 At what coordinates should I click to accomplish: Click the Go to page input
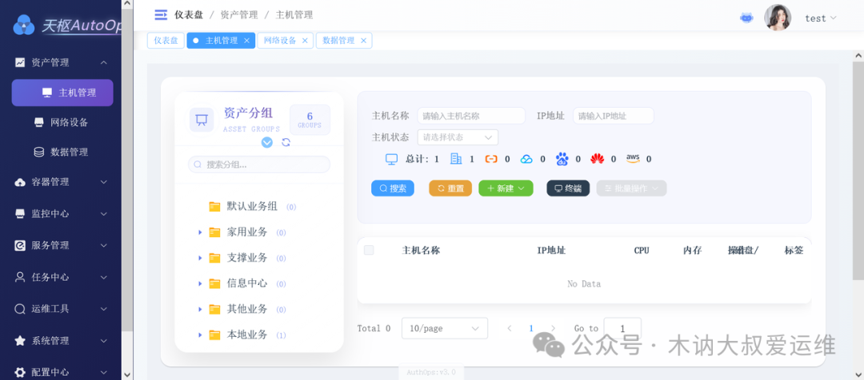click(x=622, y=328)
